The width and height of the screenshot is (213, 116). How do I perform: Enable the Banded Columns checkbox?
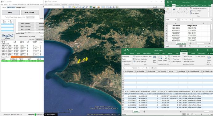tap(183, 61)
